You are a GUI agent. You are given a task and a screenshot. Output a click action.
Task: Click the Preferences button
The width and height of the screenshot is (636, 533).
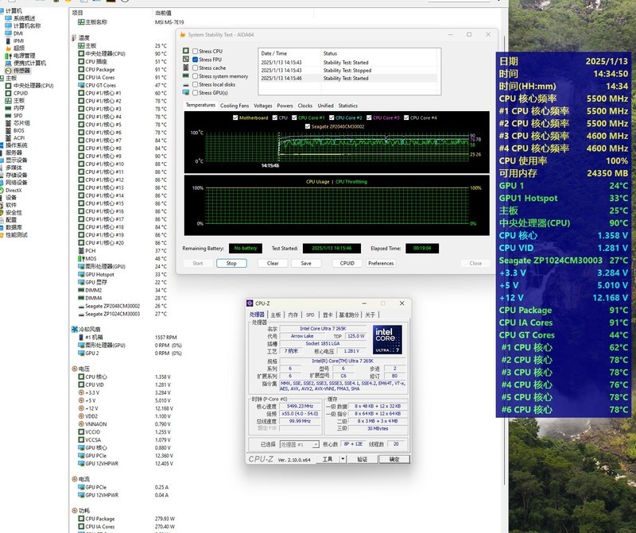coord(381,263)
